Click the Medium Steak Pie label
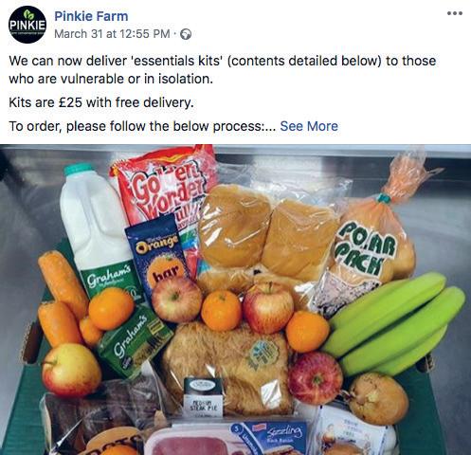Image resolution: width=471 pixels, height=455 pixels. tap(203, 396)
